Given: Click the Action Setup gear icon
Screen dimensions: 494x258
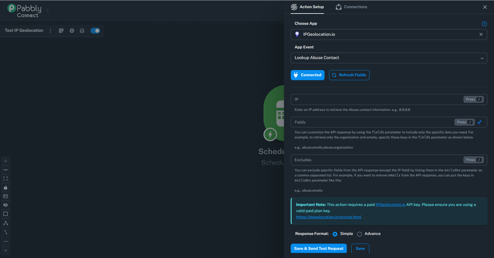Looking at the screenshot, I should [294, 7].
